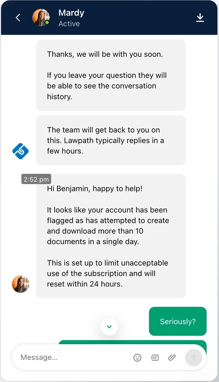Click the partially hidden green message bubble

point(132,342)
